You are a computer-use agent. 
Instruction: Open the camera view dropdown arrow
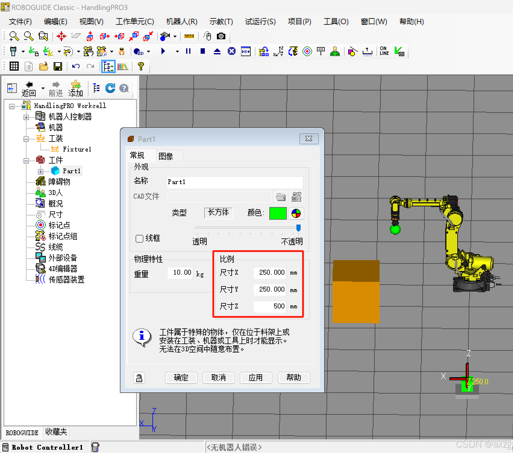pyautogui.click(x=175, y=37)
